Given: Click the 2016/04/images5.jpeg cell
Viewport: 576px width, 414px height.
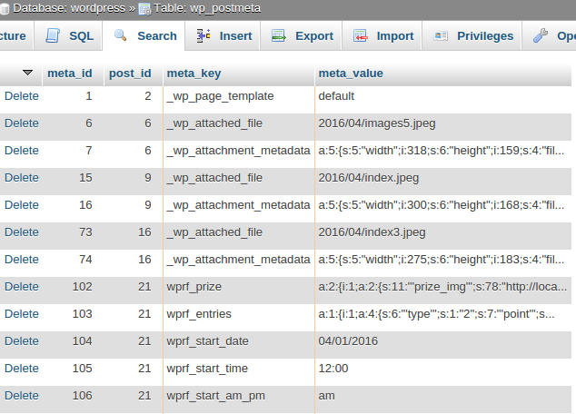Looking at the screenshot, I should [x=443, y=126].
